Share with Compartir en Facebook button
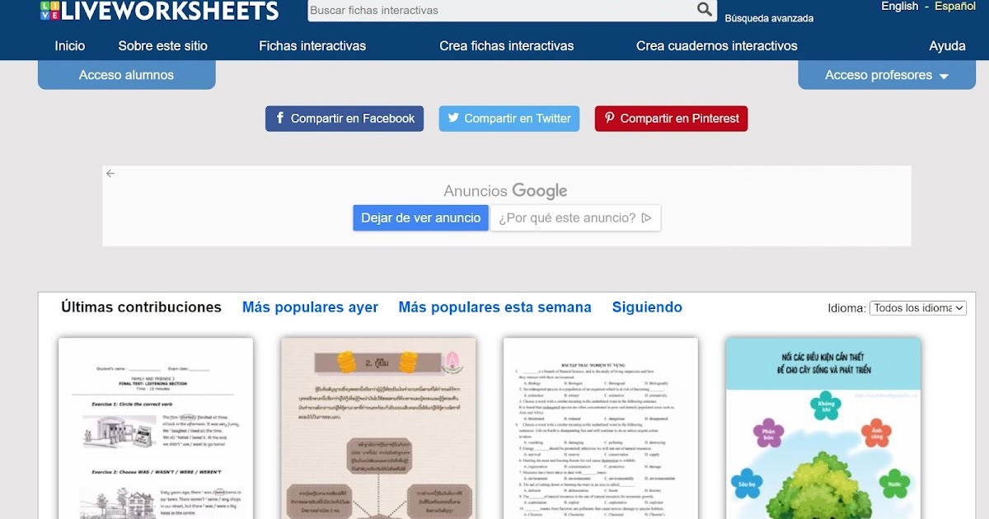Viewport: 989px width, 519px height. point(345,119)
